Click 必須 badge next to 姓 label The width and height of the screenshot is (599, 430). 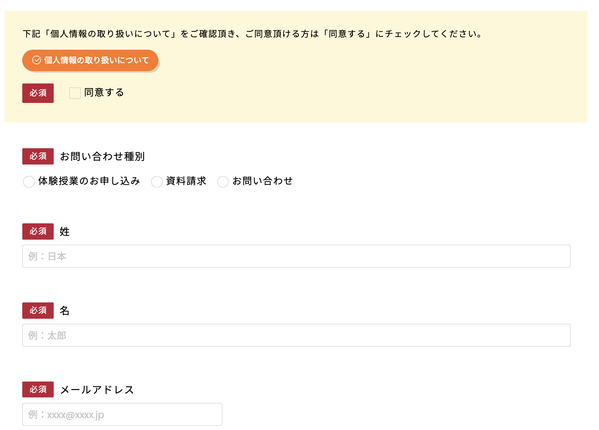[x=38, y=231]
